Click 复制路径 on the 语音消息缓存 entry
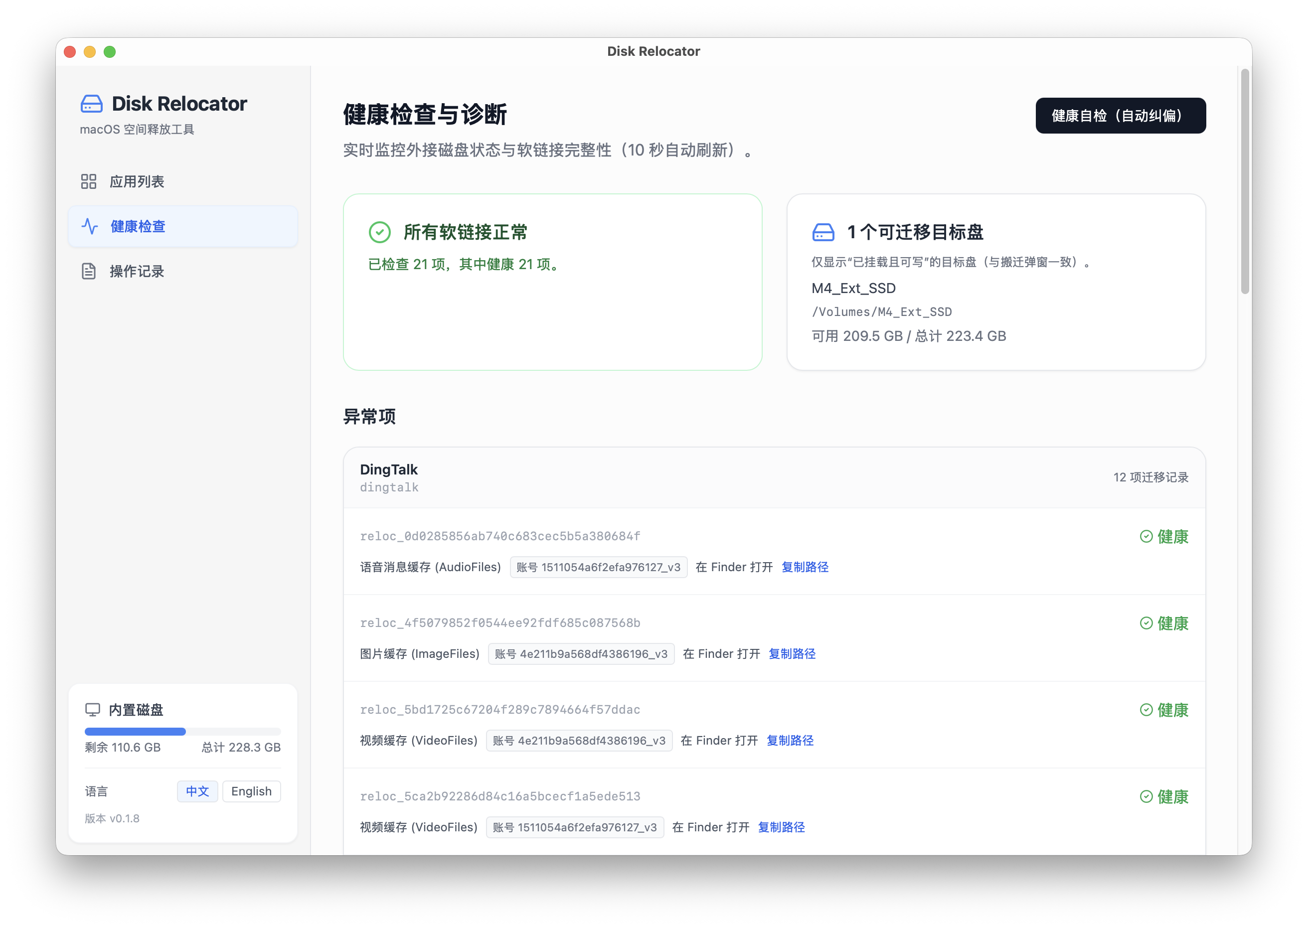 (x=805, y=567)
